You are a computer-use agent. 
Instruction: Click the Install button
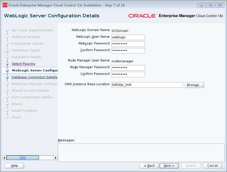pyautogui.click(x=191, y=166)
